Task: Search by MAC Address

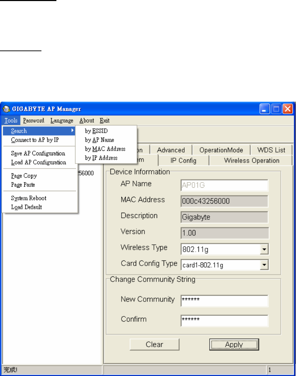Action: click(106, 149)
